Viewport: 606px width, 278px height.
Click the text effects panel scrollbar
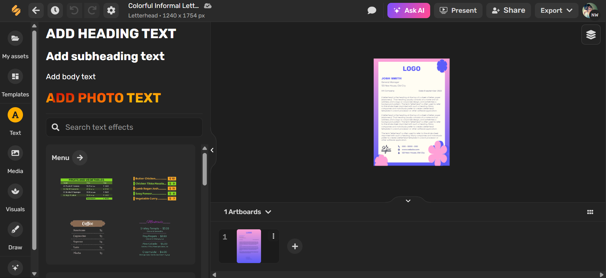pos(205,169)
